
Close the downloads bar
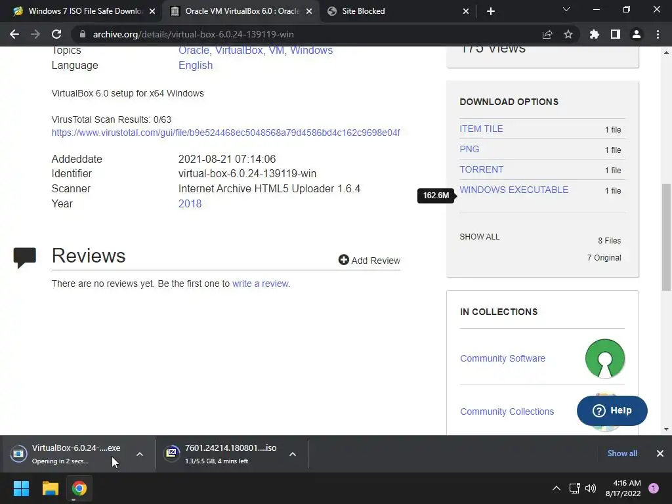660,453
